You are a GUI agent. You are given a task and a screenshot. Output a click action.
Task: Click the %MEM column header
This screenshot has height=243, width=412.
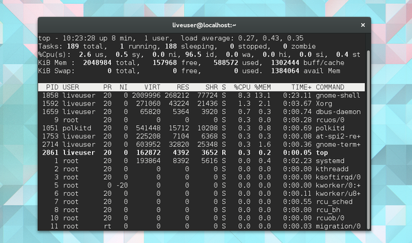coord(263,87)
